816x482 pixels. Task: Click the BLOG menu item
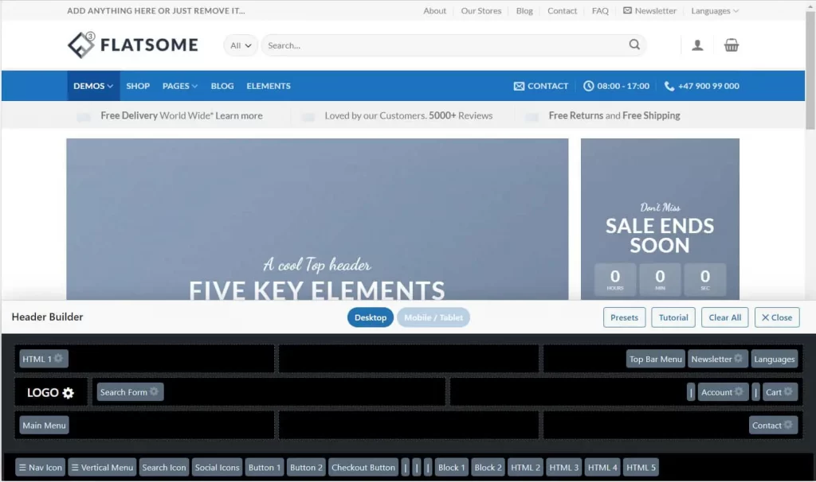[222, 85]
